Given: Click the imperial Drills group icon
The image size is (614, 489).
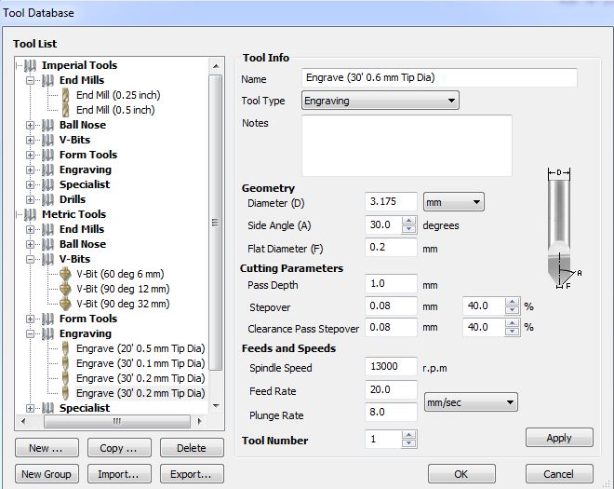Looking at the screenshot, I should [47, 199].
